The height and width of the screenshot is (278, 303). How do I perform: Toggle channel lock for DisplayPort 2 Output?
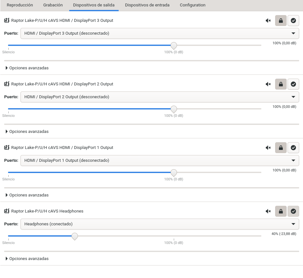point(281,84)
